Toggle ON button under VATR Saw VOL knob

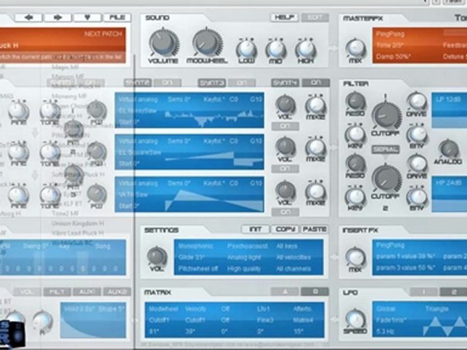tap(286, 212)
